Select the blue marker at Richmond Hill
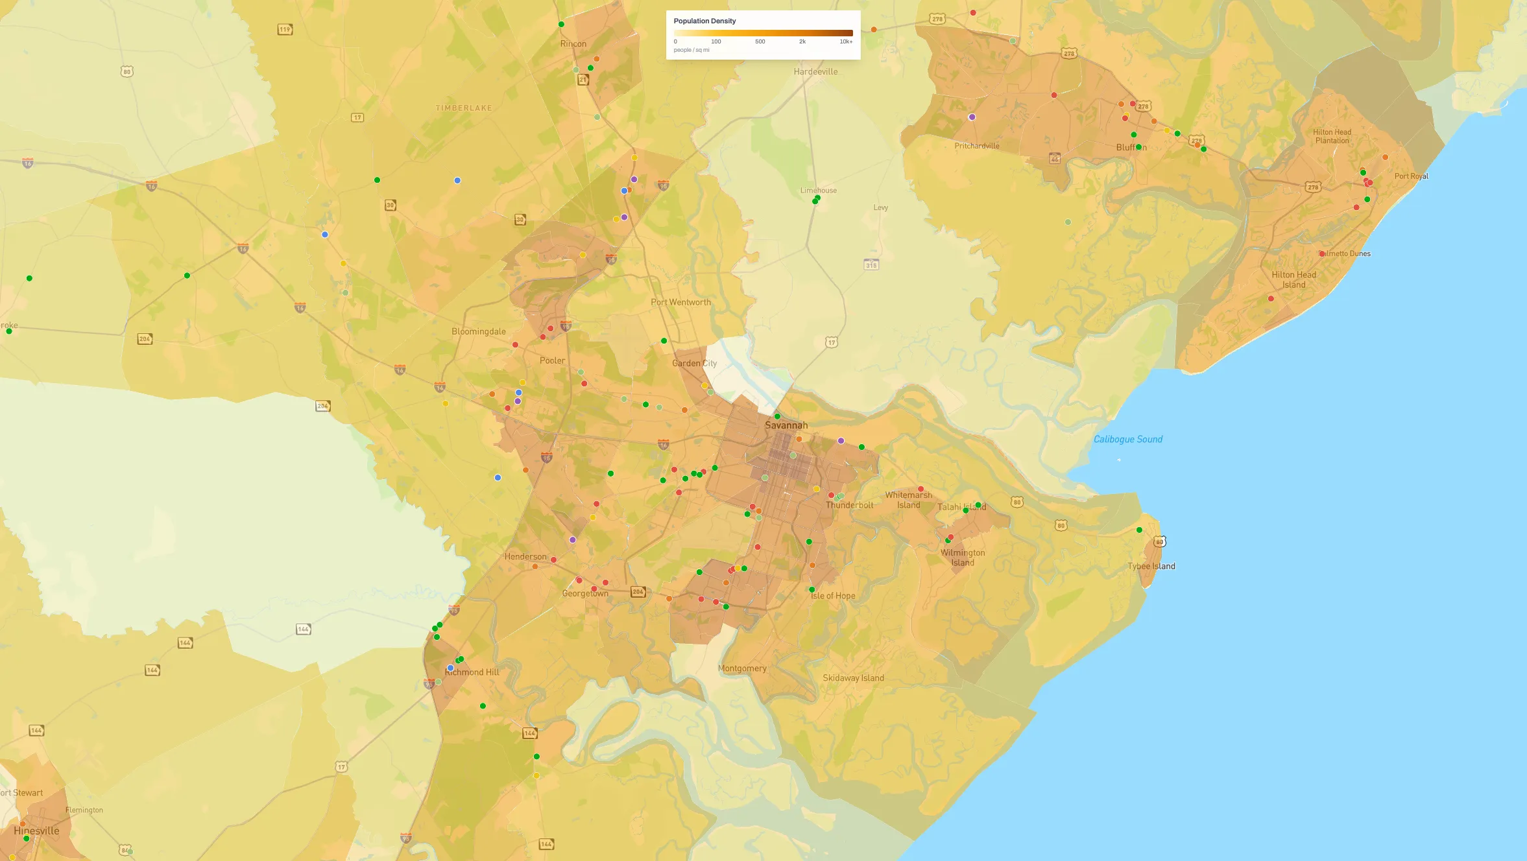Image resolution: width=1527 pixels, height=861 pixels. pos(450,668)
